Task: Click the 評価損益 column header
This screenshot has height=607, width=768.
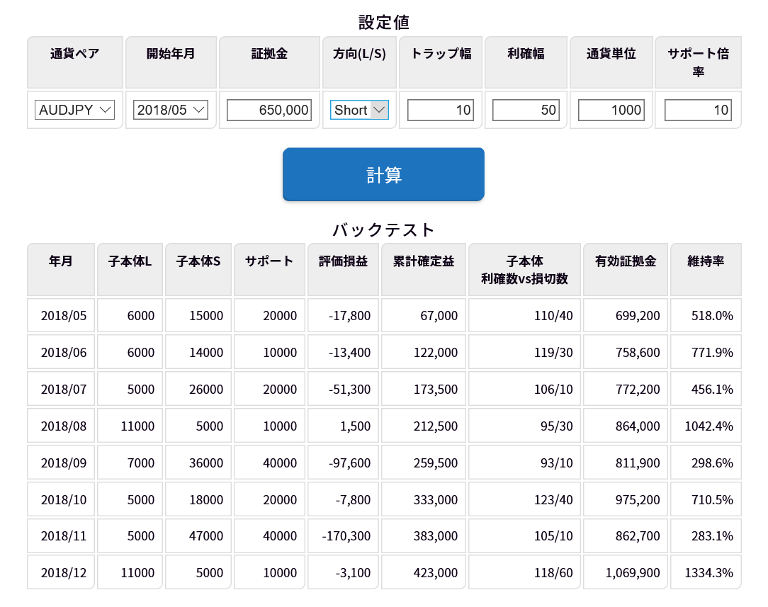Action: [x=344, y=269]
